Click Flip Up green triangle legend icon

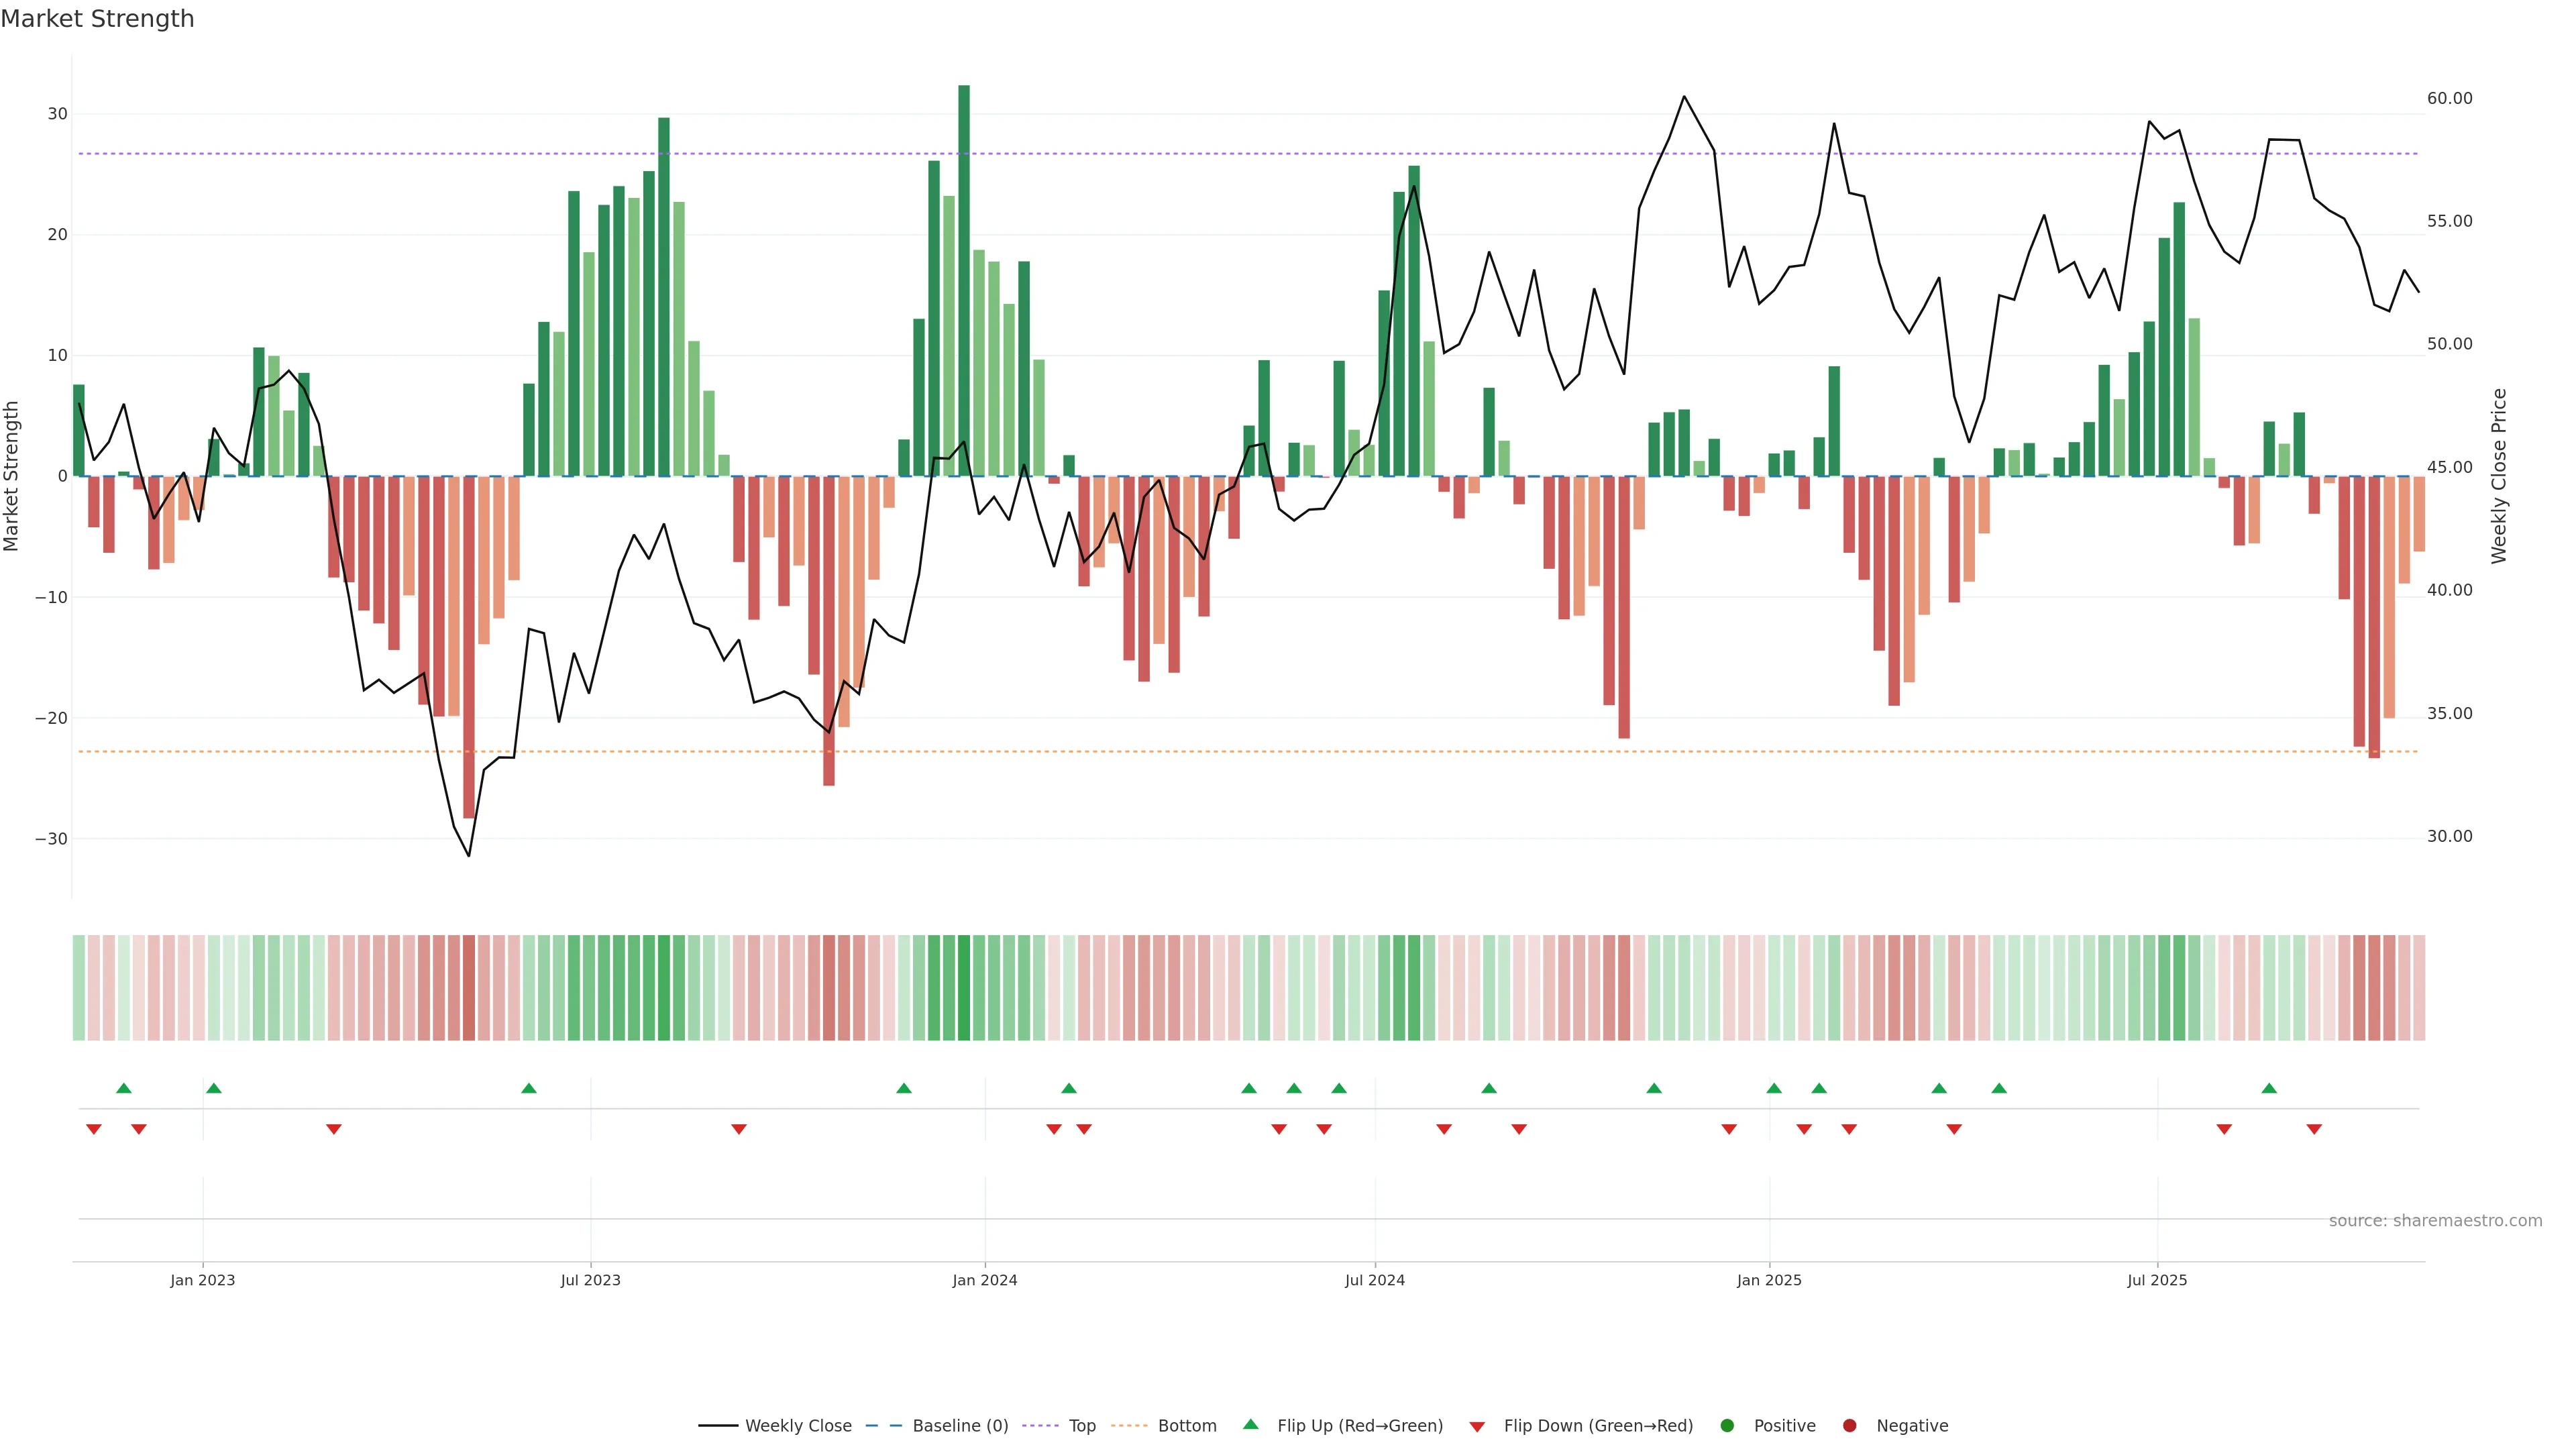click(1250, 1425)
